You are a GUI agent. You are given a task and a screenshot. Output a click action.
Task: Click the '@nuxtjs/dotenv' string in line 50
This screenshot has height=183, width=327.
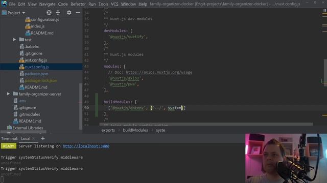coord(128,108)
